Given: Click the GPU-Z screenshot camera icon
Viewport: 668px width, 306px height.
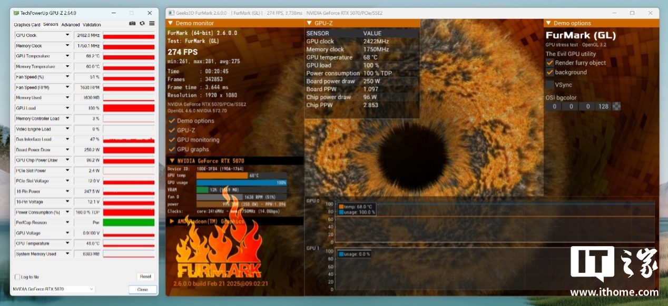Looking at the screenshot, I should (132, 24).
